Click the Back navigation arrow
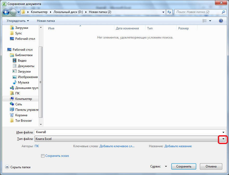The width and height of the screenshot is (229, 175). [6, 12]
